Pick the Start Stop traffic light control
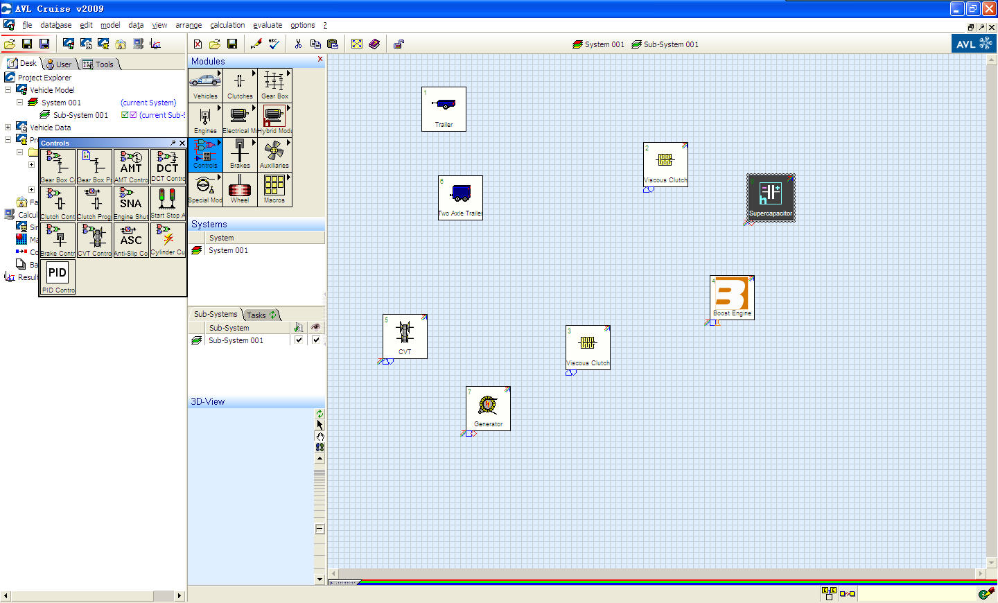The height and width of the screenshot is (603, 998). (x=168, y=204)
